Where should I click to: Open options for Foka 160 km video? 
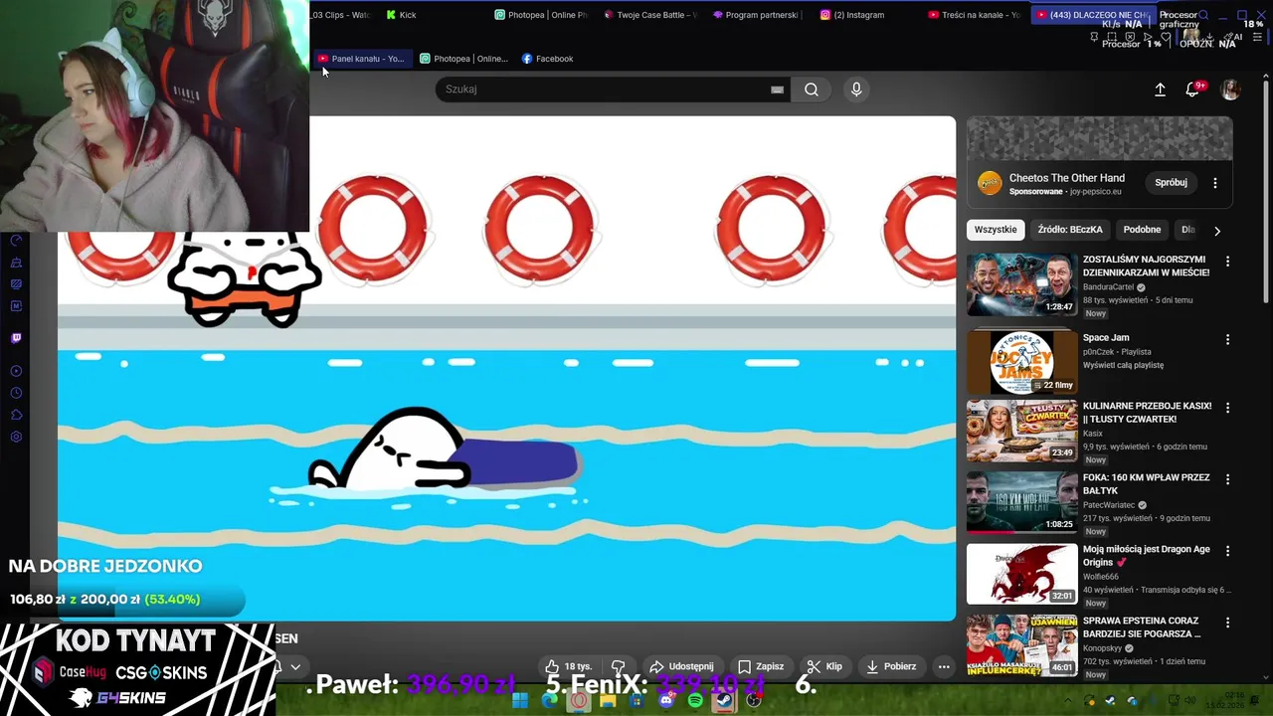click(x=1227, y=479)
